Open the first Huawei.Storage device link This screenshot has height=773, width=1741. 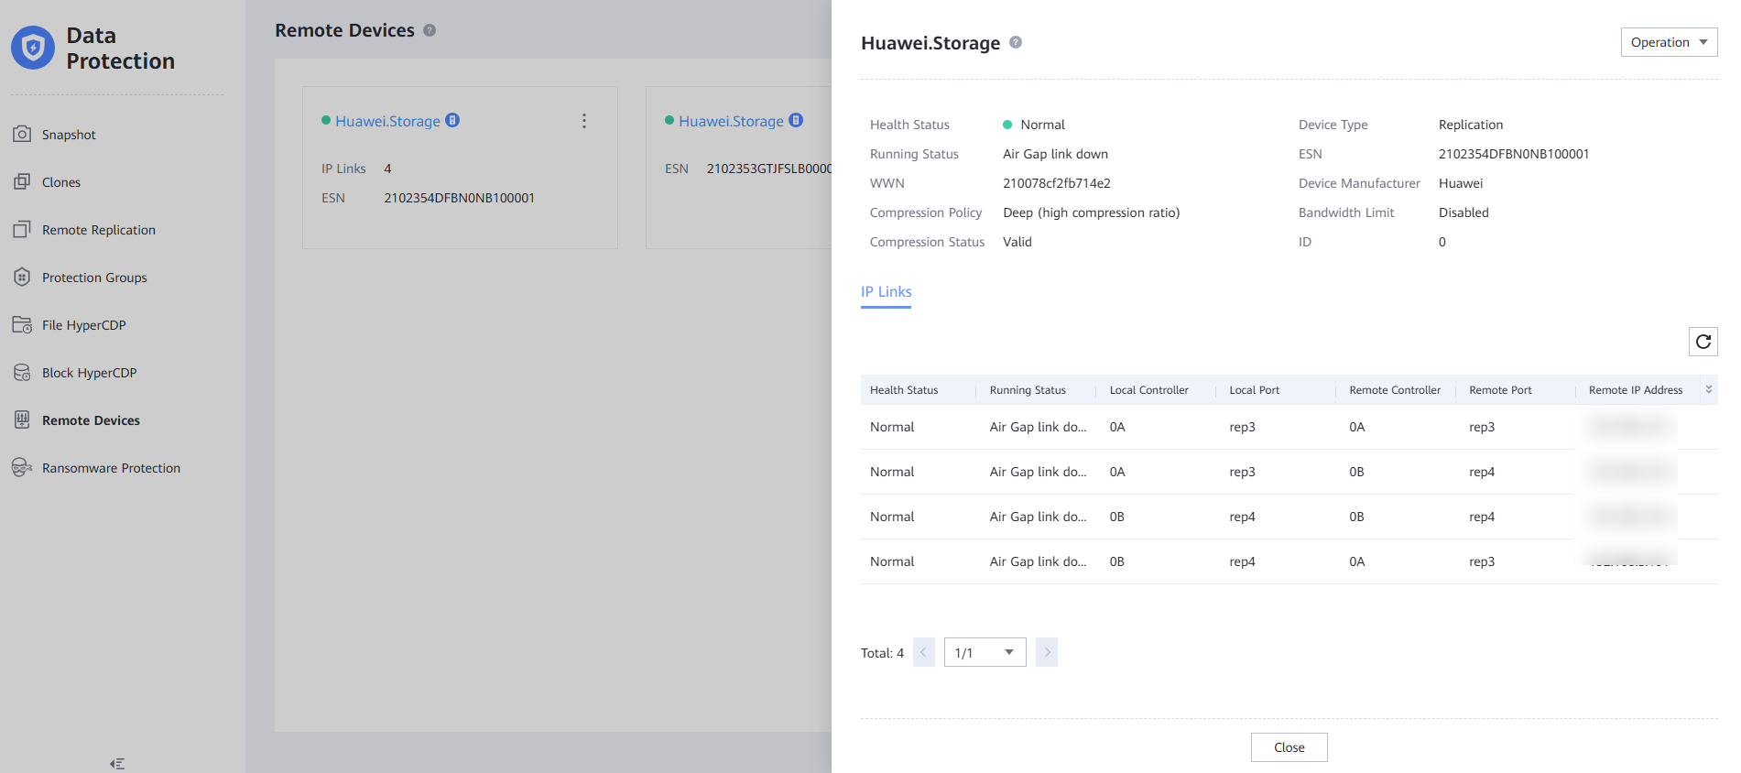(x=387, y=121)
